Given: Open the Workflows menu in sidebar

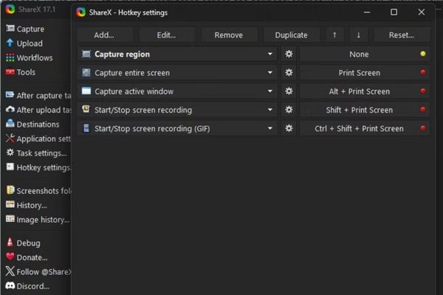Looking at the screenshot, I should [x=34, y=58].
